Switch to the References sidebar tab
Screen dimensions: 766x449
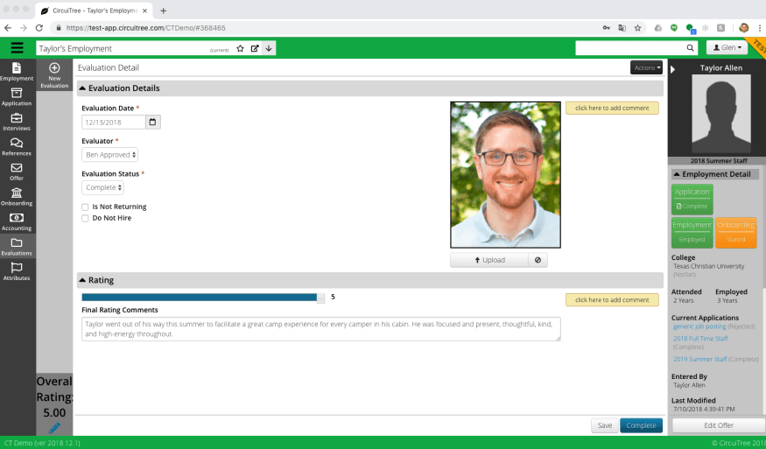pyautogui.click(x=17, y=146)
